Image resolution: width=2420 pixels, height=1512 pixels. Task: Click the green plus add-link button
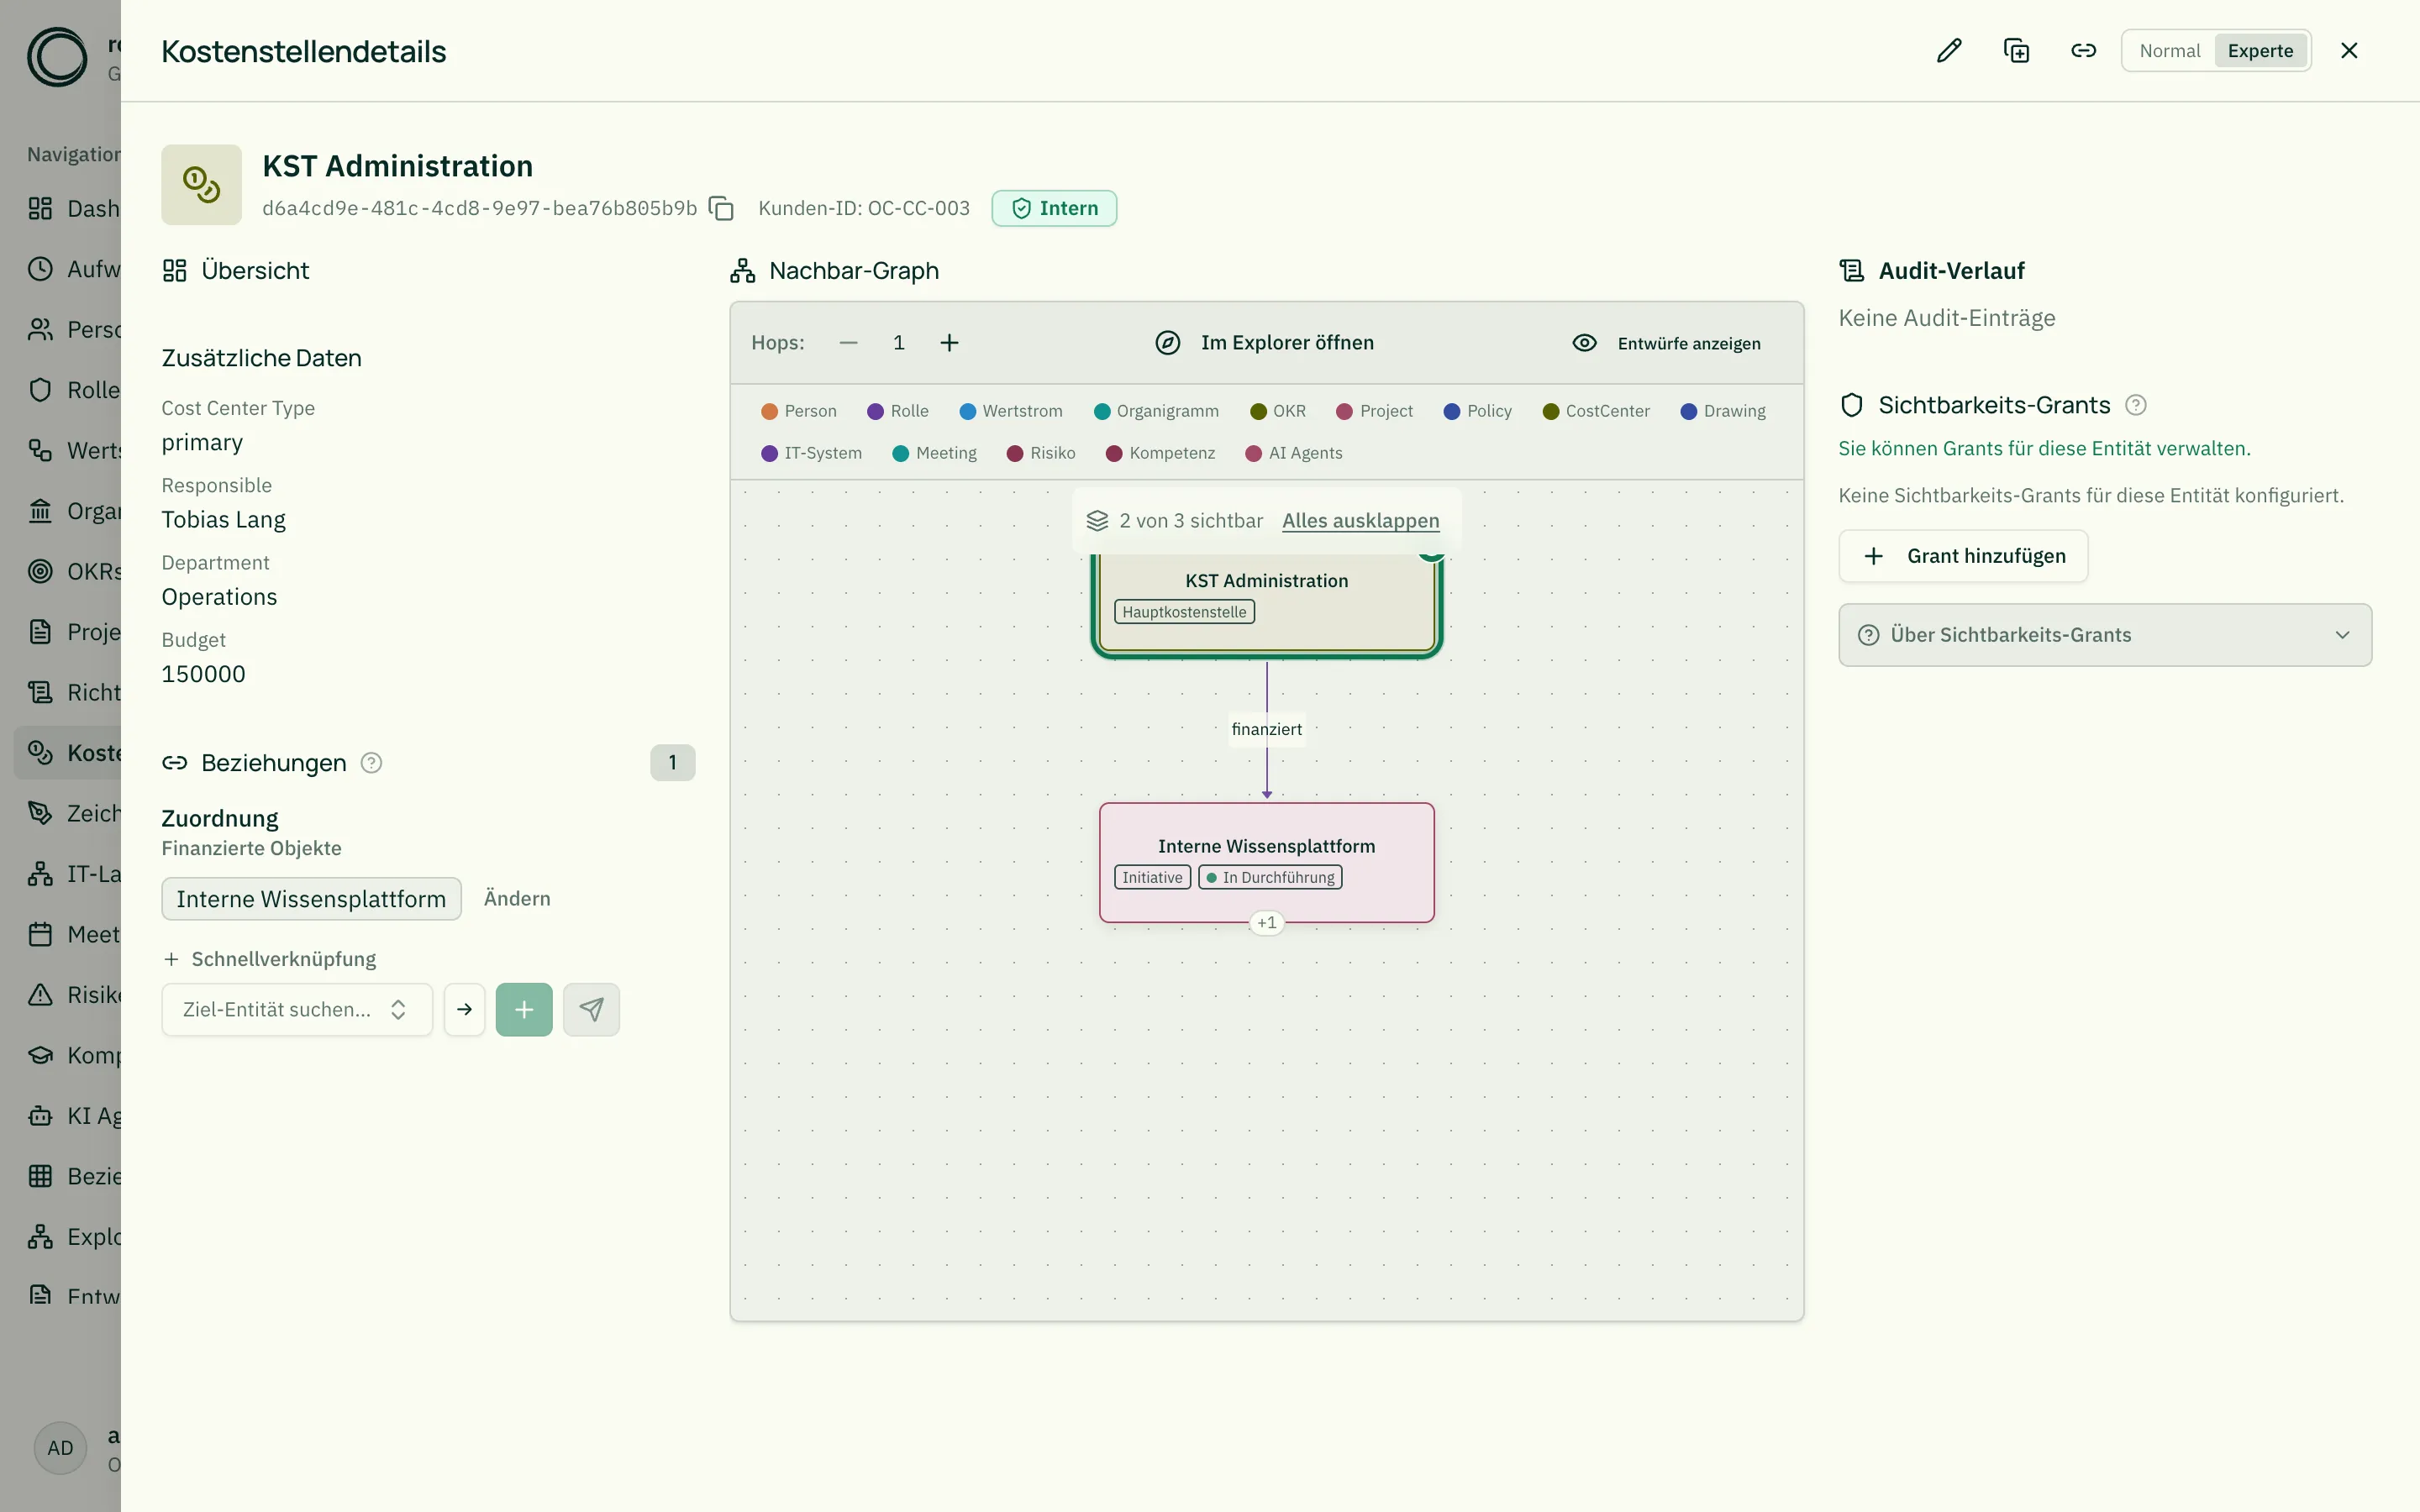click(x=524, y=1009)
